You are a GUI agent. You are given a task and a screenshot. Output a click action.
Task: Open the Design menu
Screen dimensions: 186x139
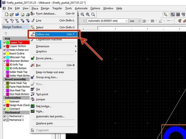(45, 8)
